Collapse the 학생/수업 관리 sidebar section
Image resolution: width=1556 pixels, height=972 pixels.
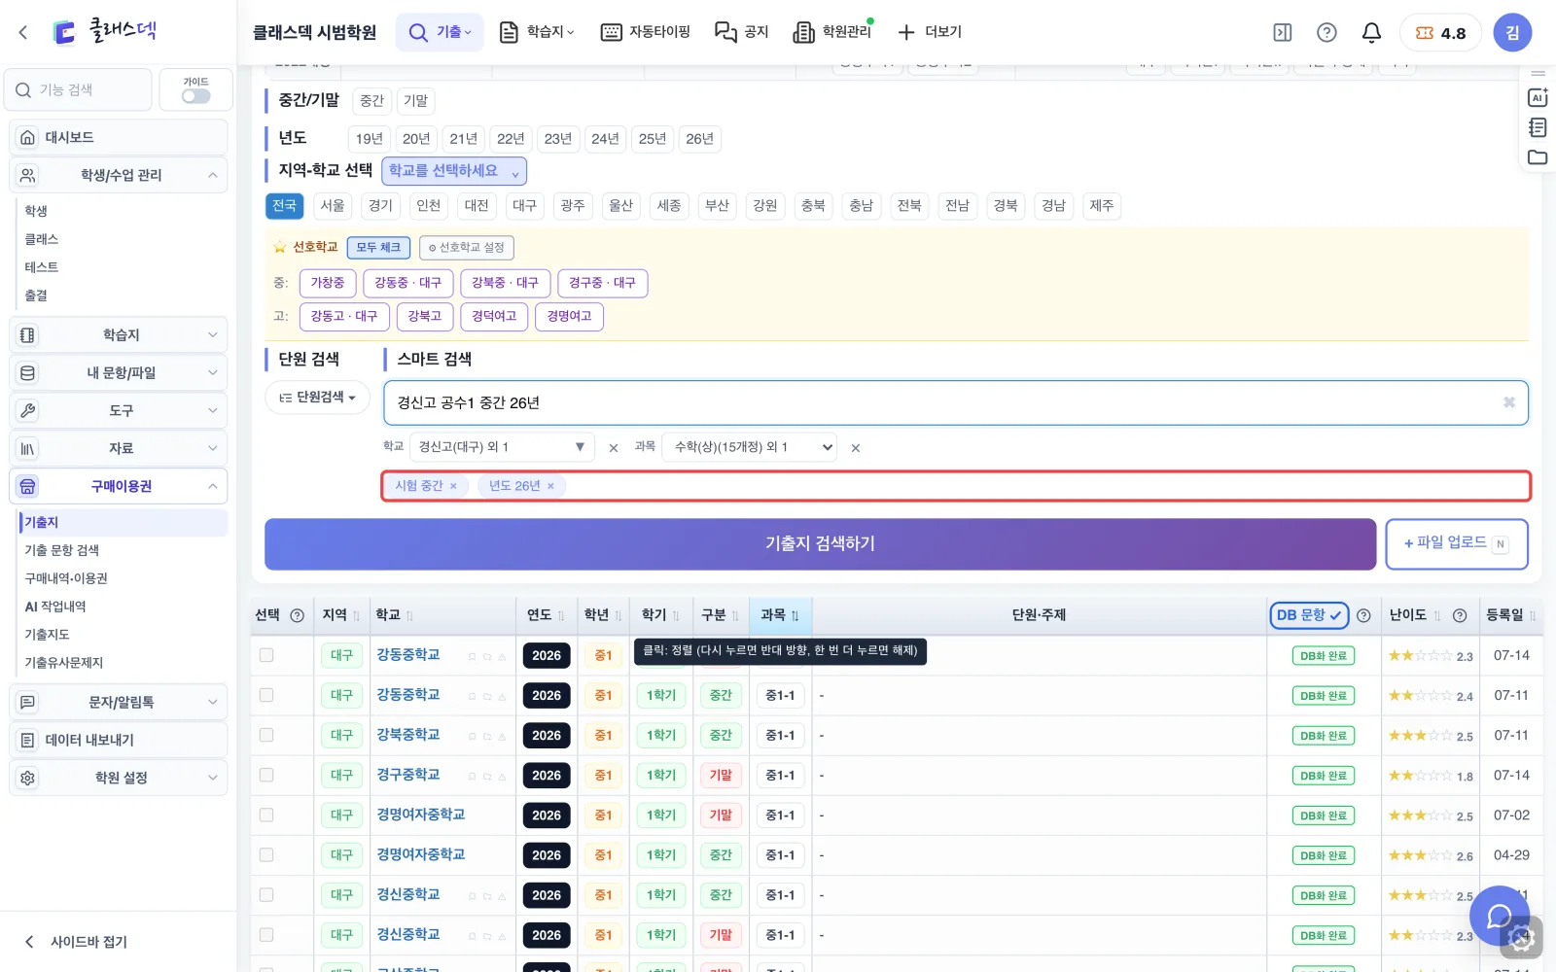click(x=119, y=175)
